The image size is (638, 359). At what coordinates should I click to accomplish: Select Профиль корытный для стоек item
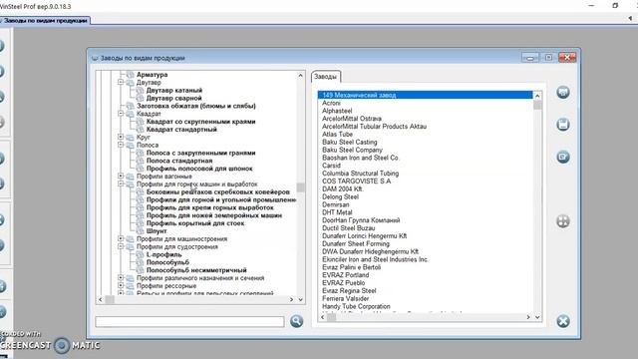click(x=195, y=223)
